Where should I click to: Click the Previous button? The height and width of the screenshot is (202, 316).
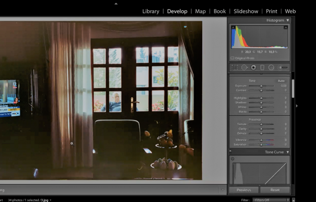[244, 190]
